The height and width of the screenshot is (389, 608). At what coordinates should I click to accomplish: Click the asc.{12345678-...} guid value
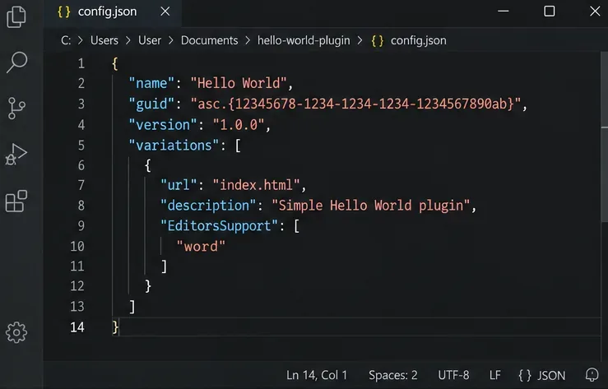tap(355, 104)
